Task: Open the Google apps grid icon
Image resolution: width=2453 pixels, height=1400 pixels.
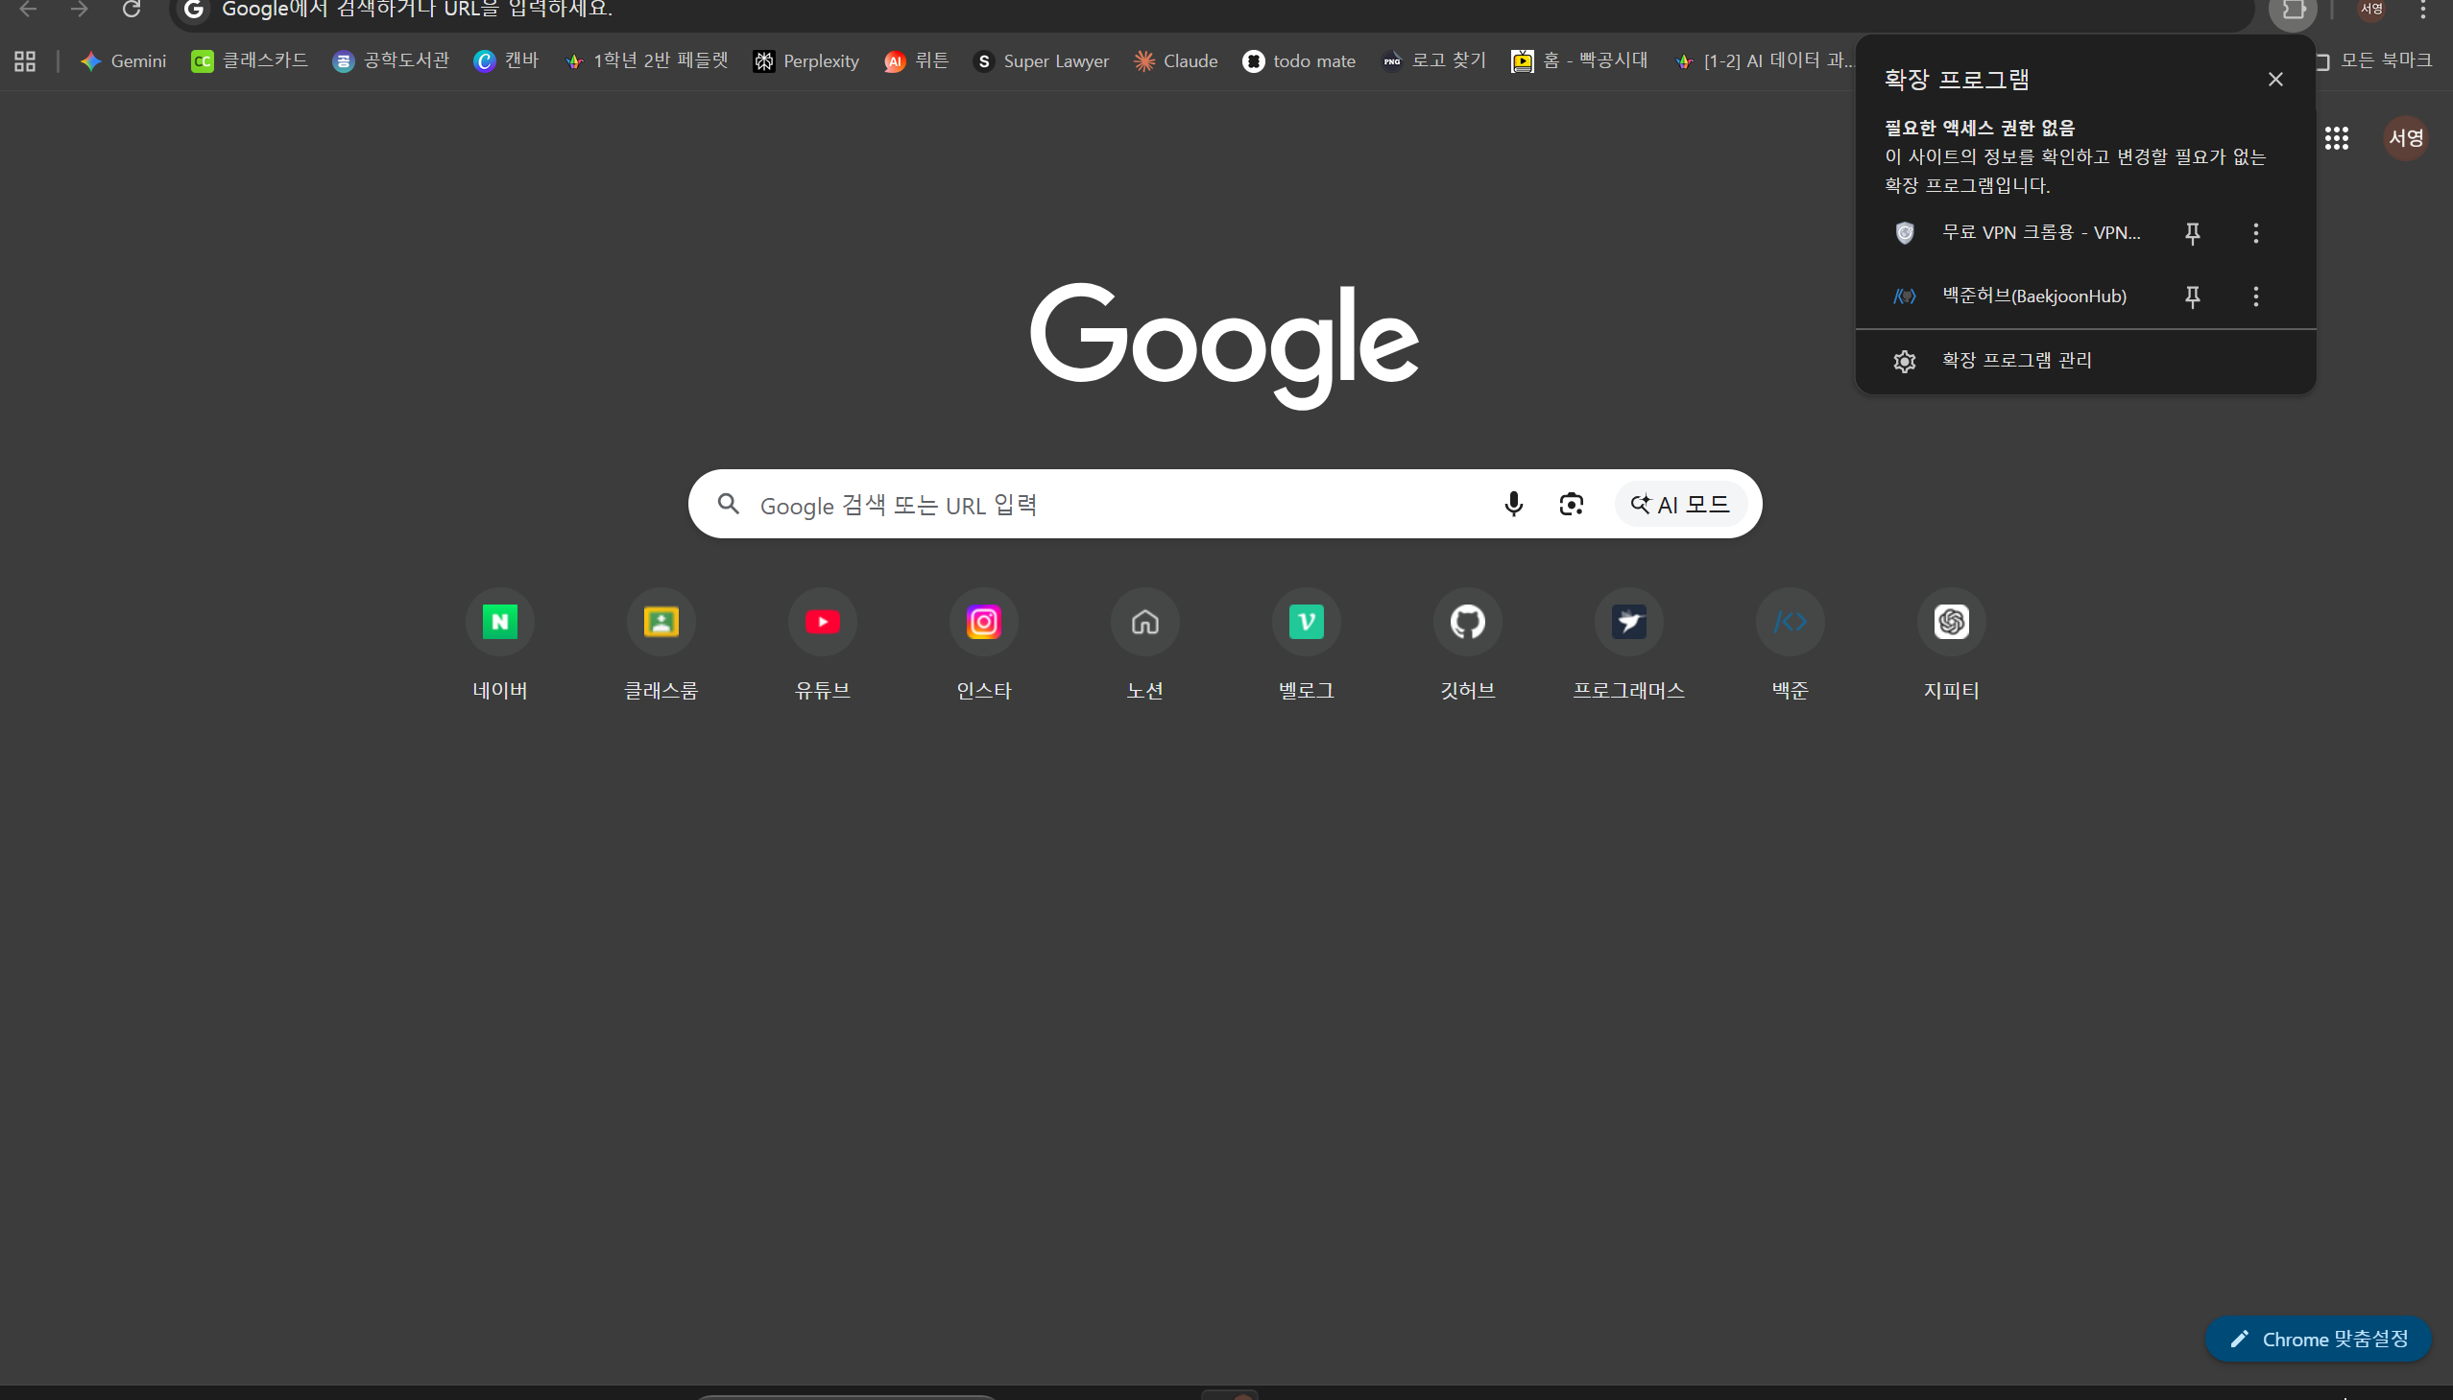Action: coord(2337,138)
